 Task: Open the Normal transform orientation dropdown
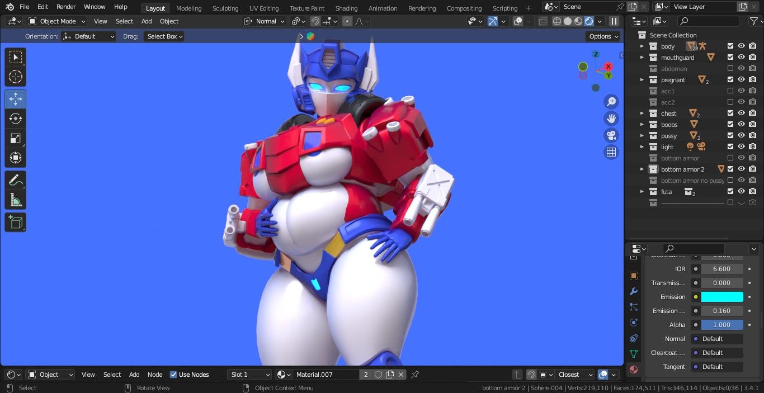[265, 21]
